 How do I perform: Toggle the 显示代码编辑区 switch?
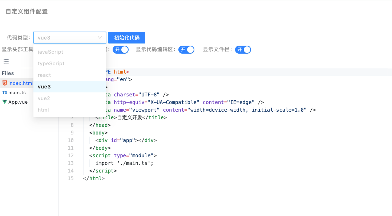coord(186,50)
